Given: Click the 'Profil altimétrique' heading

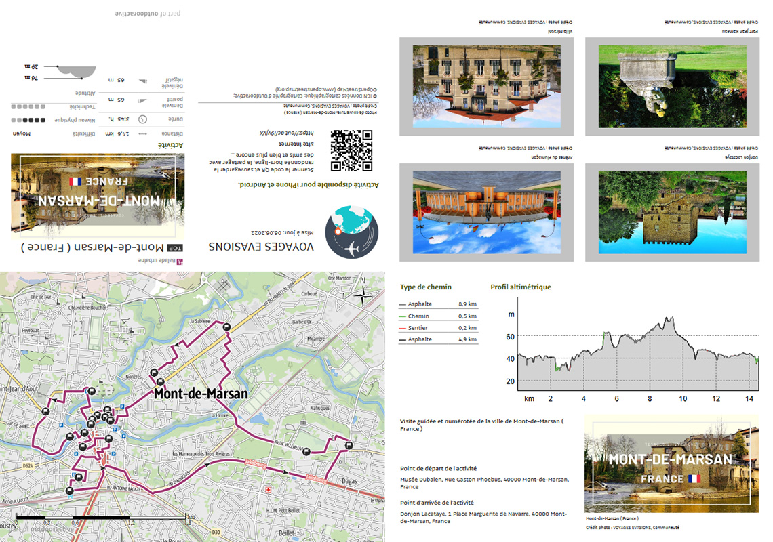Looking at the screenshot, I should tap(521, 287).
